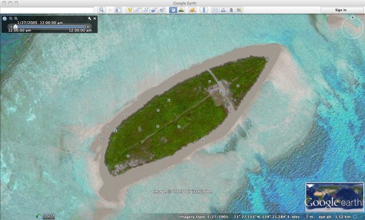Add a placemark with the yellow pin

[130, 10]
